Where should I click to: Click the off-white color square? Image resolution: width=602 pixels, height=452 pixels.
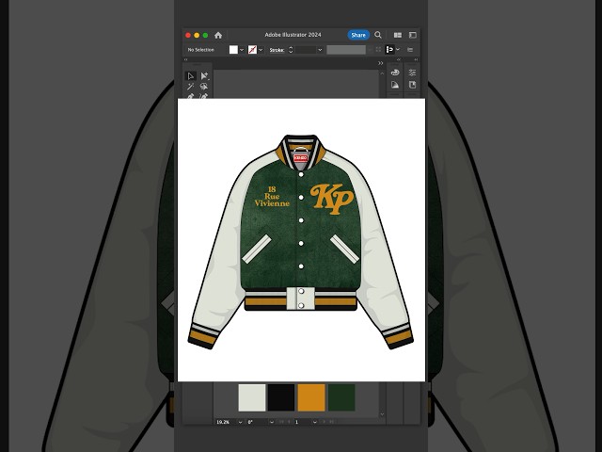pos(252,397)
